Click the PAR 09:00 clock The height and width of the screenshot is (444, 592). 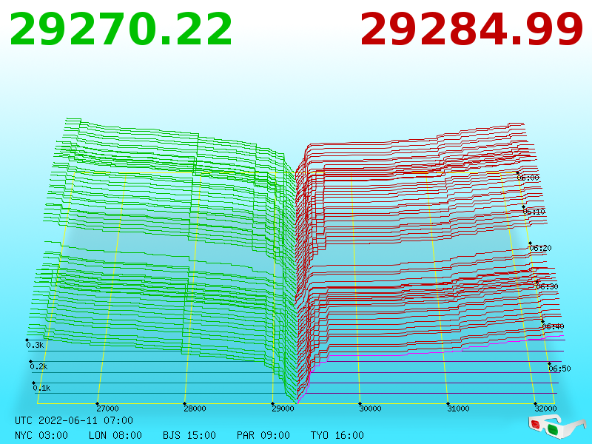pos(263,435)
